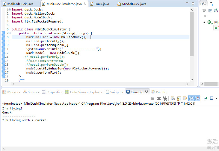Viewport: 219px width, 151px height.
Task: Collapse the MiniDuckSimulator class node in Outline
Action: tap(204, 22)
